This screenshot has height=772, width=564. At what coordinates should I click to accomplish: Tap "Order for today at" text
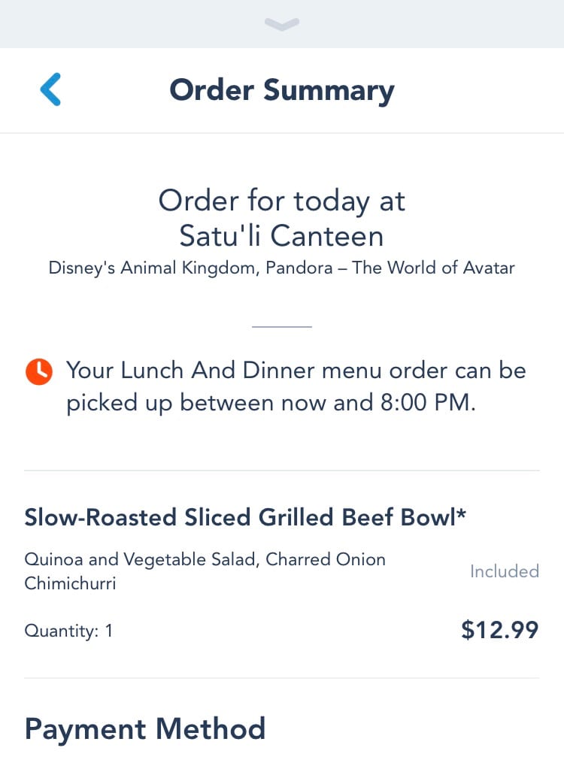[282, 201]
